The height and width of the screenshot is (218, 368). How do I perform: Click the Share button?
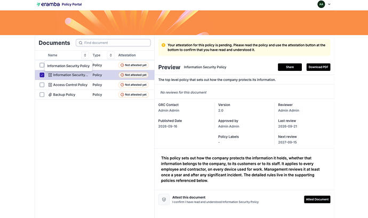point(290,67)
